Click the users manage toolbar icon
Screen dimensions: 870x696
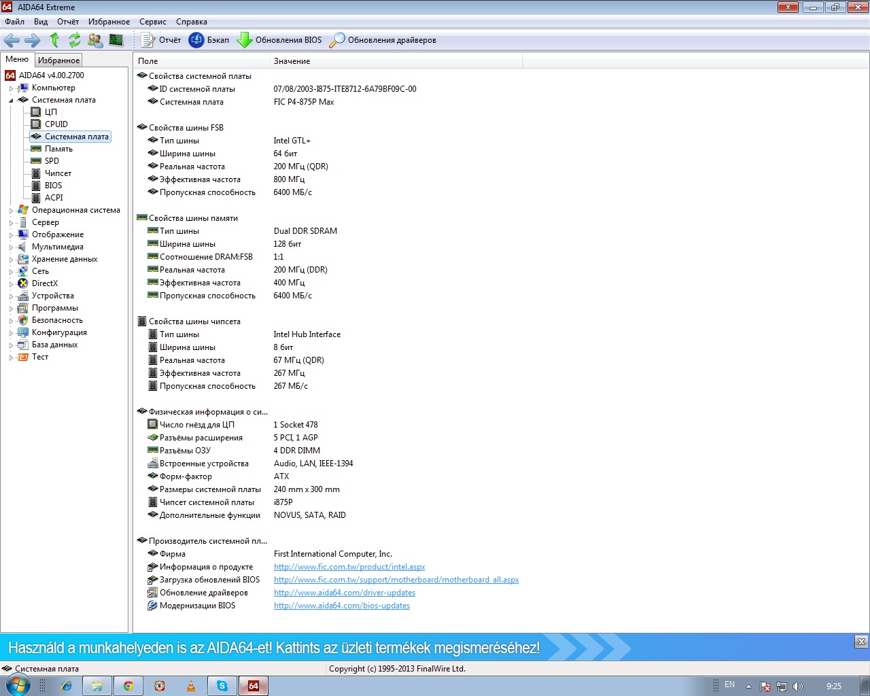point(96,40)
